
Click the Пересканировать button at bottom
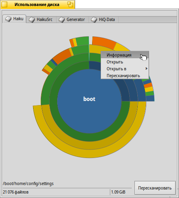tap(155, 188)
